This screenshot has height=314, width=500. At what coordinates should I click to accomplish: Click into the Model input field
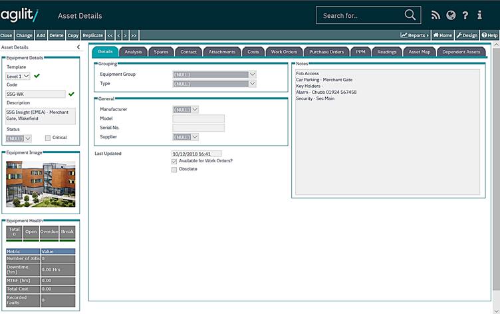point(198,118)
